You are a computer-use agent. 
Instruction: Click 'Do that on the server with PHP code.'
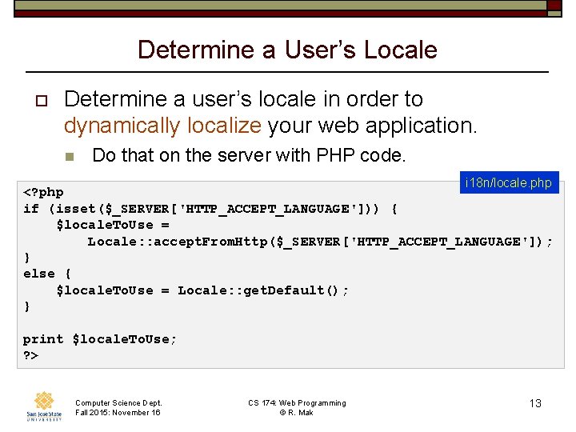click(249, 156)
